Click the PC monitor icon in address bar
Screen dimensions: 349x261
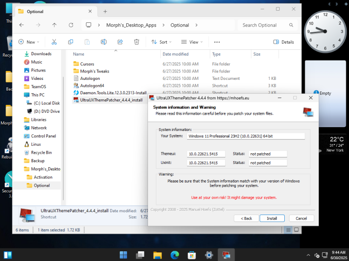pos(88,25)
